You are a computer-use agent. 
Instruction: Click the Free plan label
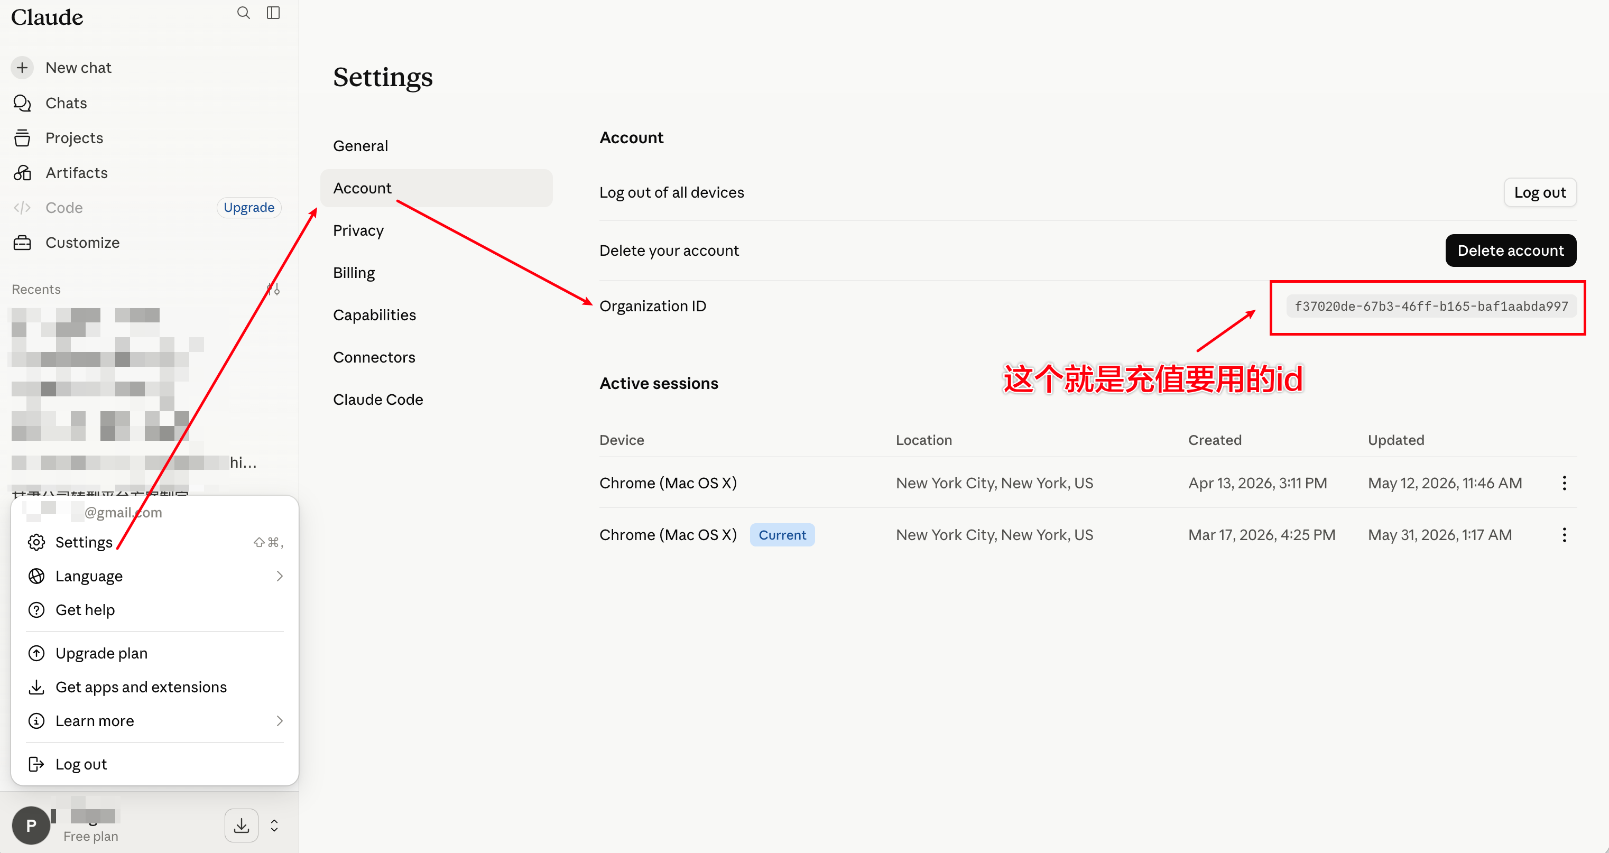pos(90,836)
